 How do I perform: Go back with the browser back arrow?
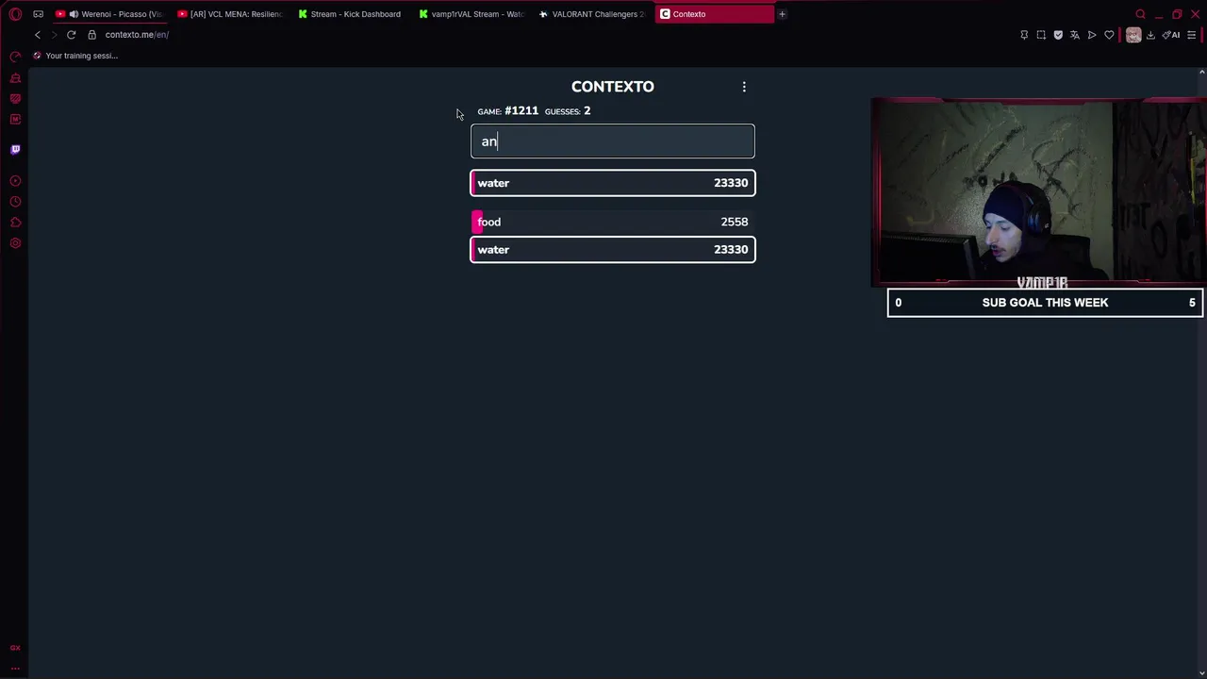click(38, 35)
